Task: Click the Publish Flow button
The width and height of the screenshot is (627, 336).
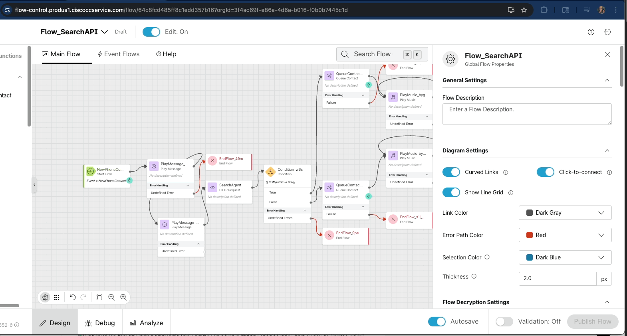Action: pyautogui.click(x=593, y=322)
